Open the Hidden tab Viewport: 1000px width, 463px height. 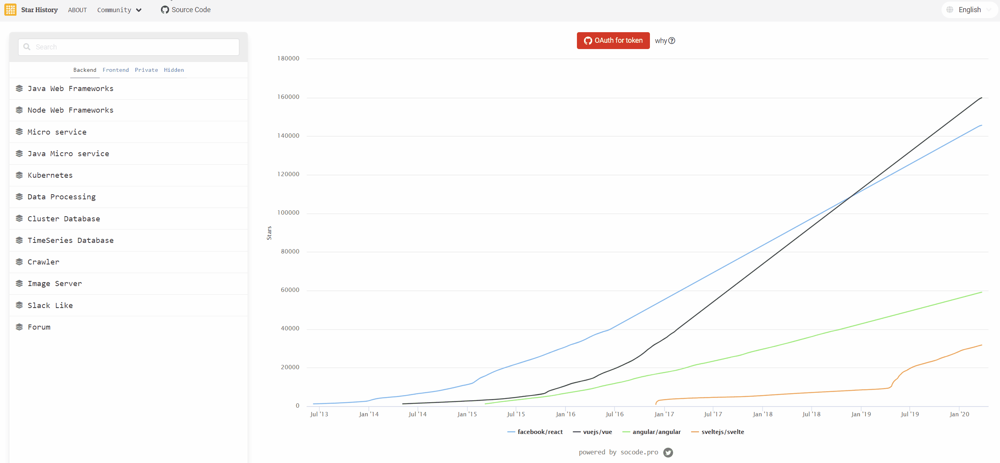[174, 70]
